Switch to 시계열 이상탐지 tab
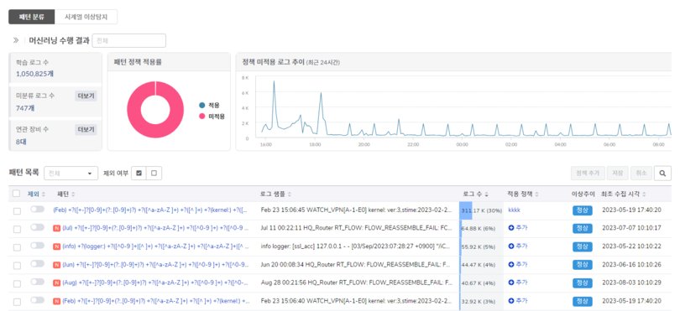This screenshot has height=311, width=680. click(86, 18)
